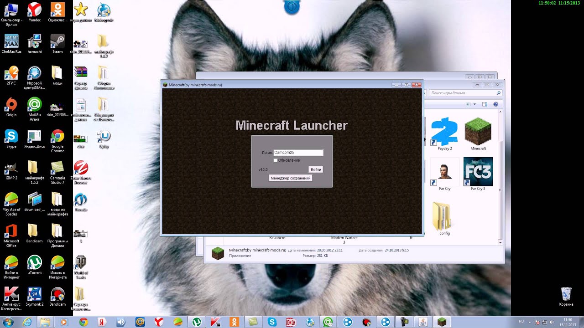Open Менеджер сохранений in the Minecraft launcher
The image size is (584, 328).
[x=291, y=178]
